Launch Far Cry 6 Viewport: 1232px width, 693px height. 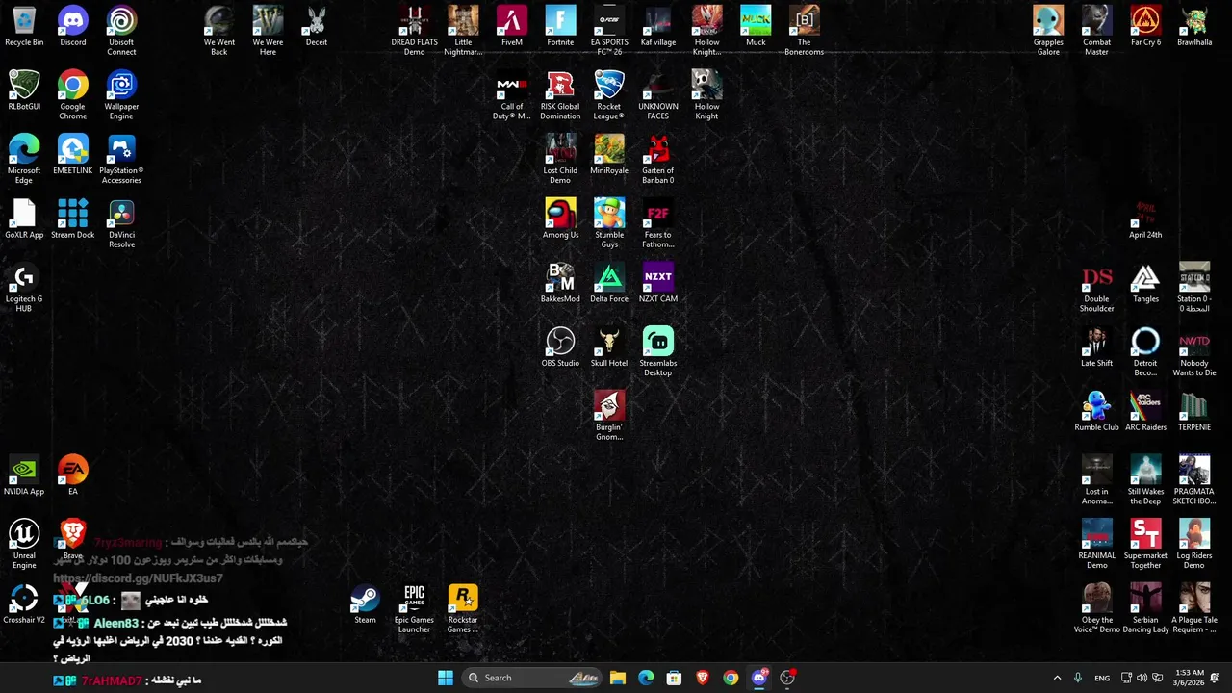[1145, 27]
